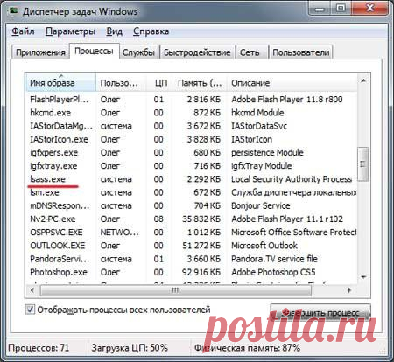Switch to the Приложения tab
Image resolution: width=394 pixels, height=362 pixels.
pyautogui.click(x=40, y=52)
